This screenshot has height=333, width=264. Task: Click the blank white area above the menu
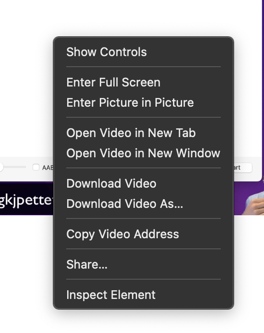pyautogui.click(x=132, y=18)
